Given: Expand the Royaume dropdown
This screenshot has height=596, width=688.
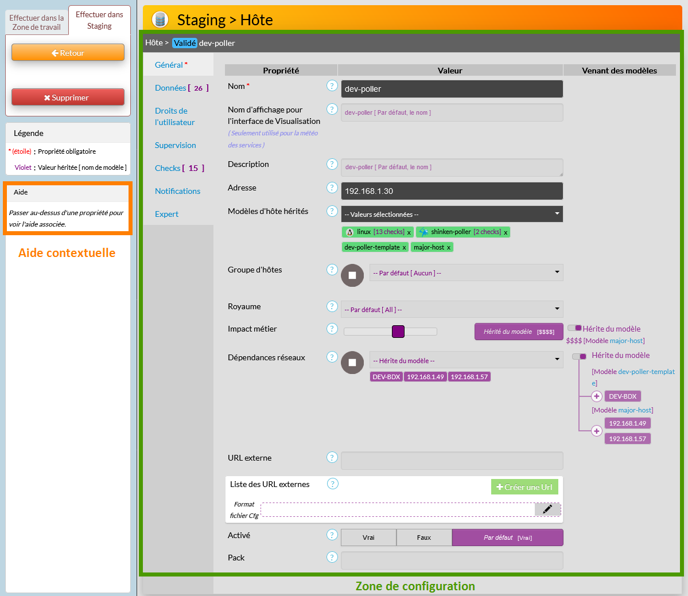Looking at the screenshot, I should click(x=452, y=309).
